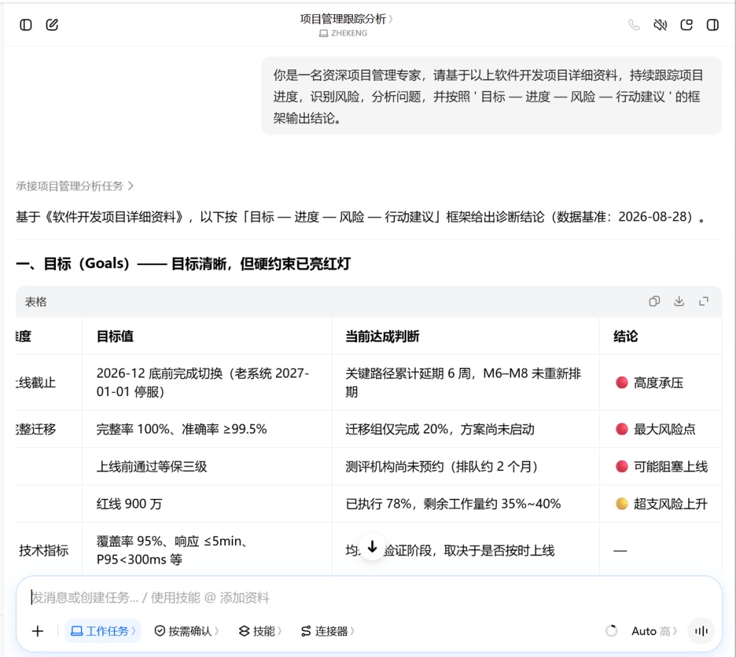This screenshot has height=657, width=736.
Task: Toggle the muted speaker icon
Action: point(660,25)
